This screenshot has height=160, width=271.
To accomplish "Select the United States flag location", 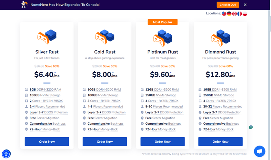I will point(224,14).
